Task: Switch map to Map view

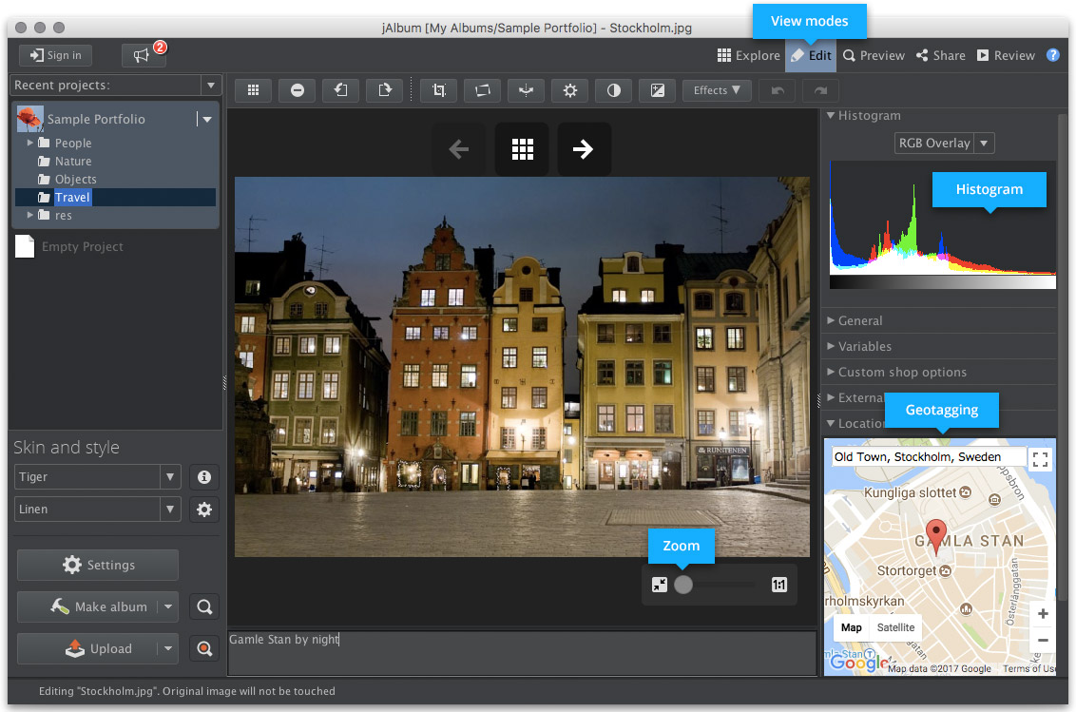Action: point(852,627)
